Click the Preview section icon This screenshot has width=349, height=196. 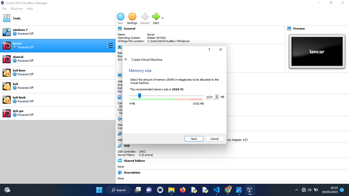coord(289,29)
